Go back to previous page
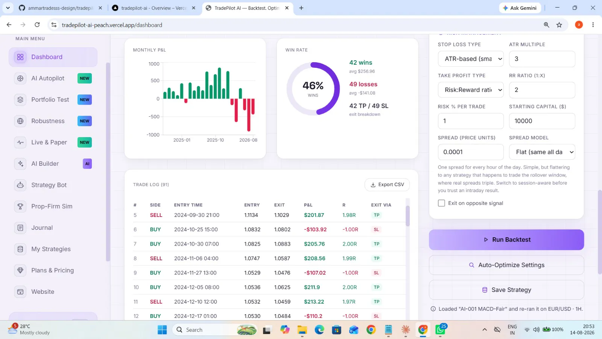 pyautogui.click(x=9, y=25)
